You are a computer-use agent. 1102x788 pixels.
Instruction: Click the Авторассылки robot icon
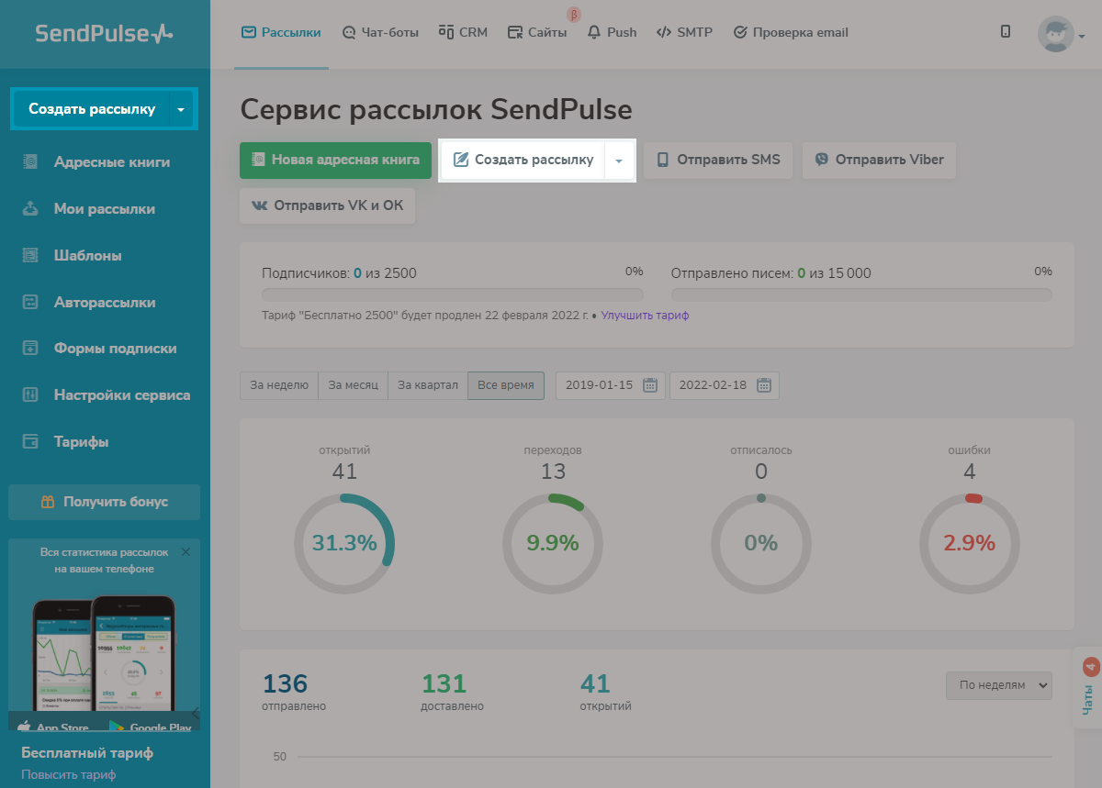click(30, 302)
